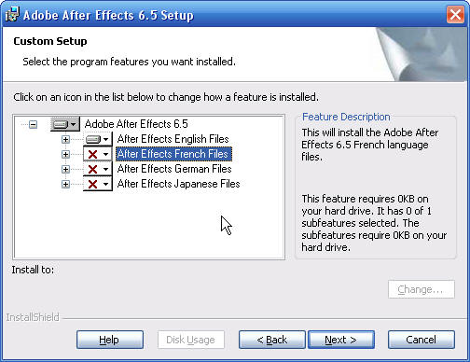
Task: Expand After Effects German Files subfeatures
Action: (65, 169)
